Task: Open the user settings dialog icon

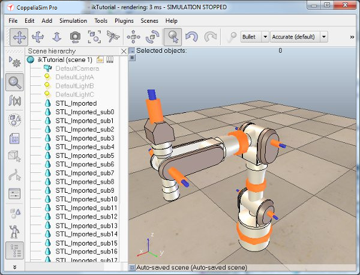Action: point(14,194)
